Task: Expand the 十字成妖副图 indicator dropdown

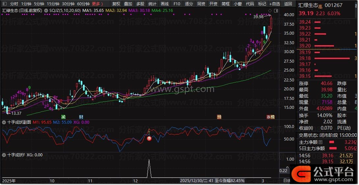Action: pos(4,122)
